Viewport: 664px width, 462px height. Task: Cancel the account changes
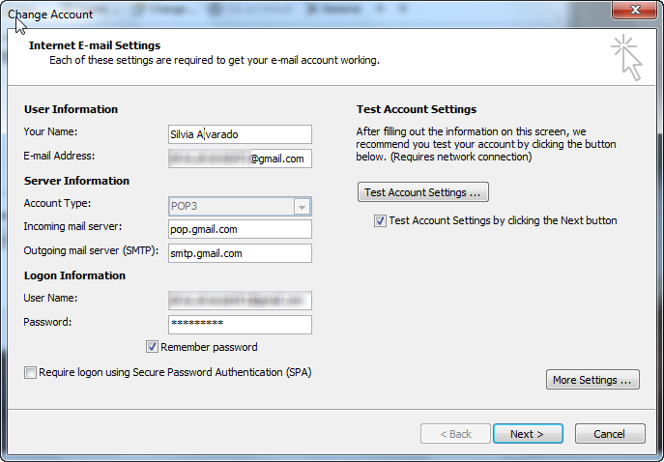[609, 434]
